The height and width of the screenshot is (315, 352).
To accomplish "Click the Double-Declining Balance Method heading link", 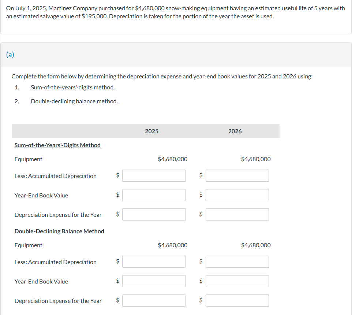I will click(59, 231).
